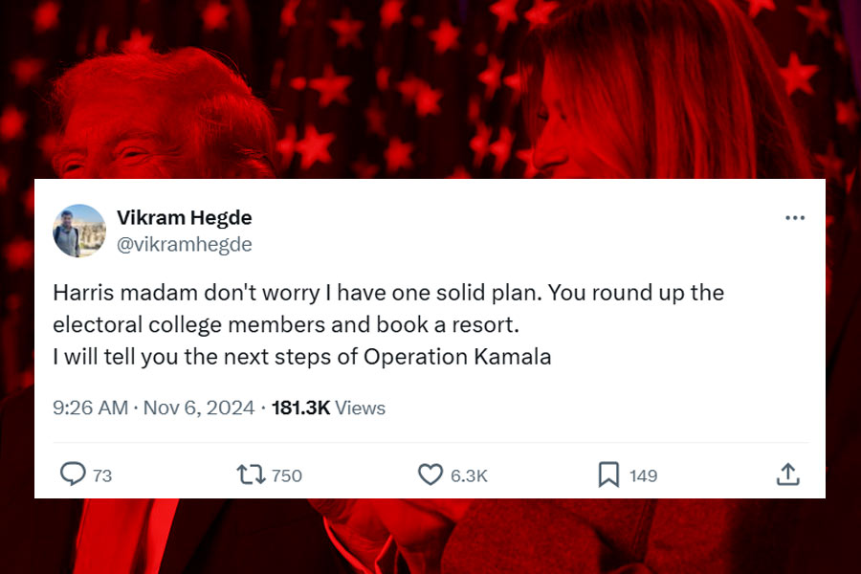Click the retweet arrows icon
Screen dimensions: 861x574
tap(250, 474)
